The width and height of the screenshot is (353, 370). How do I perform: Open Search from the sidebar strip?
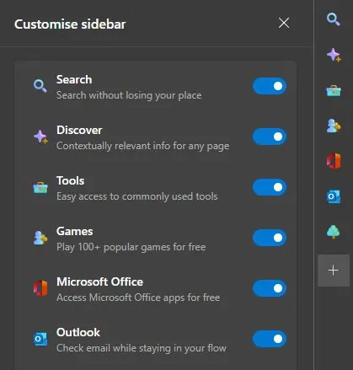tap(334, 19)
